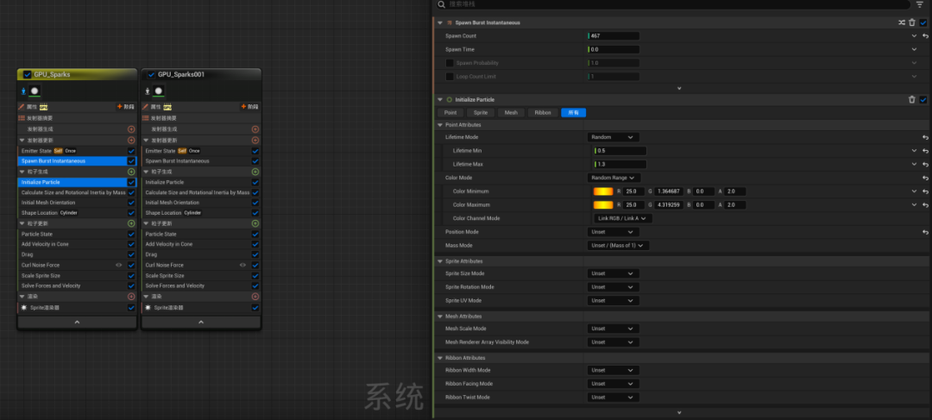Screen dimensions: 932x420
Task: Disable the GPU_Sparks001 emitter checkbox
Action: coord(151,75)
